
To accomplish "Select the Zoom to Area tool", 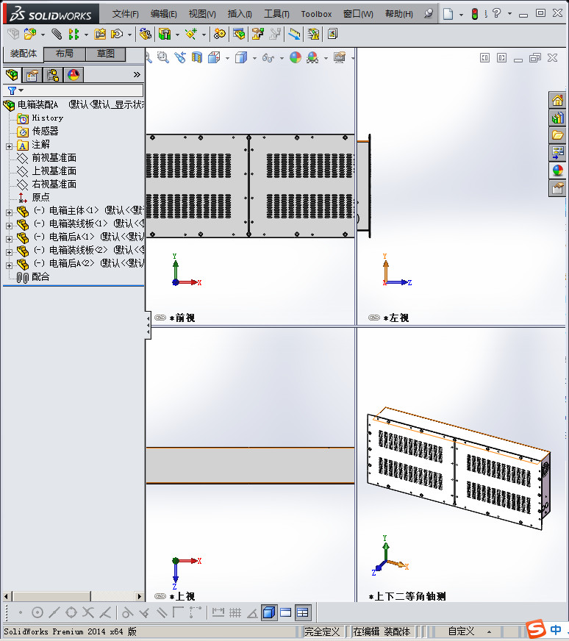I will pos(163,57).
